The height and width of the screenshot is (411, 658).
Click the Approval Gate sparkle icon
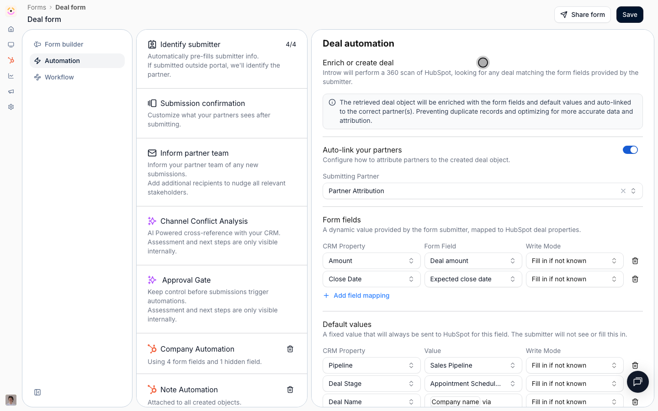coord(152,280)
